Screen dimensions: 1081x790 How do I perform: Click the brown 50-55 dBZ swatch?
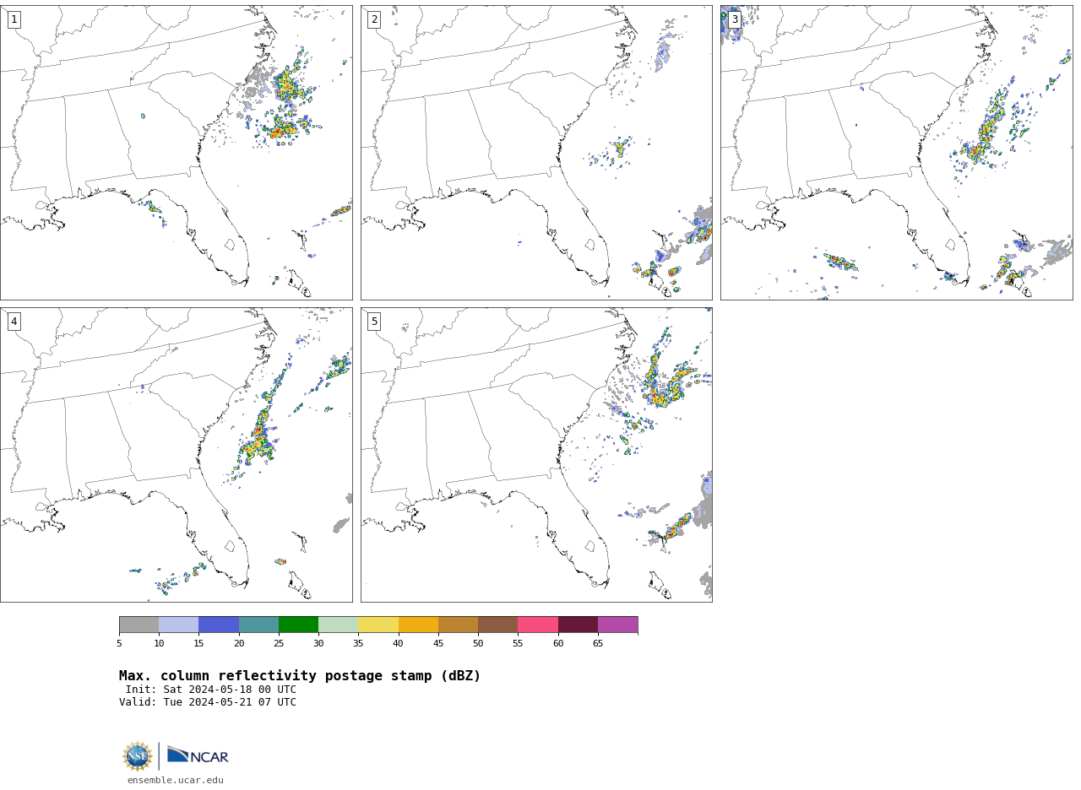[498, 625]
